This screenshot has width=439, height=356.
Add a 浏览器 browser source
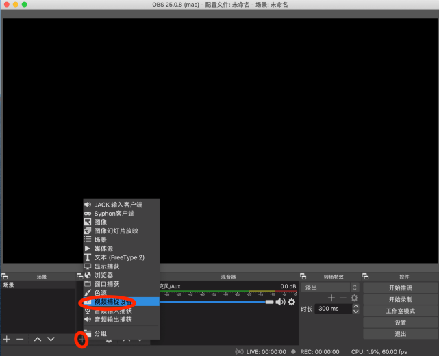click(121, 275)
